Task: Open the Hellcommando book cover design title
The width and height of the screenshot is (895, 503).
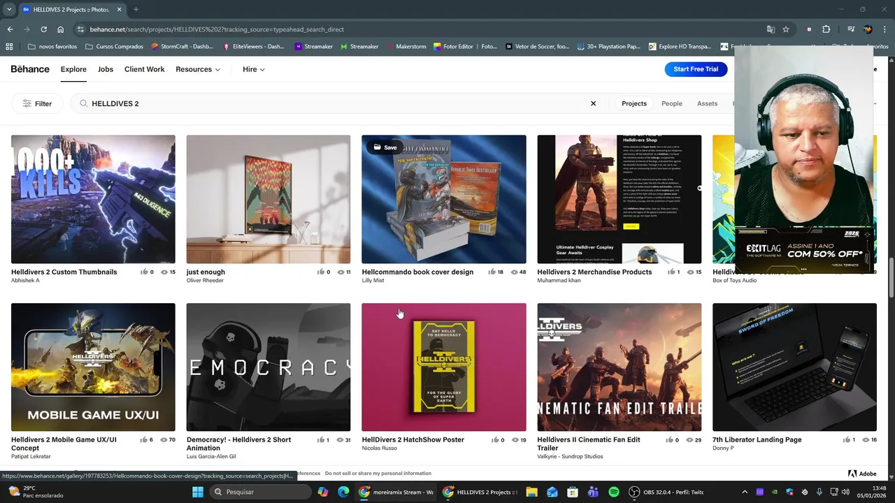Action: [x=417, y=272]
